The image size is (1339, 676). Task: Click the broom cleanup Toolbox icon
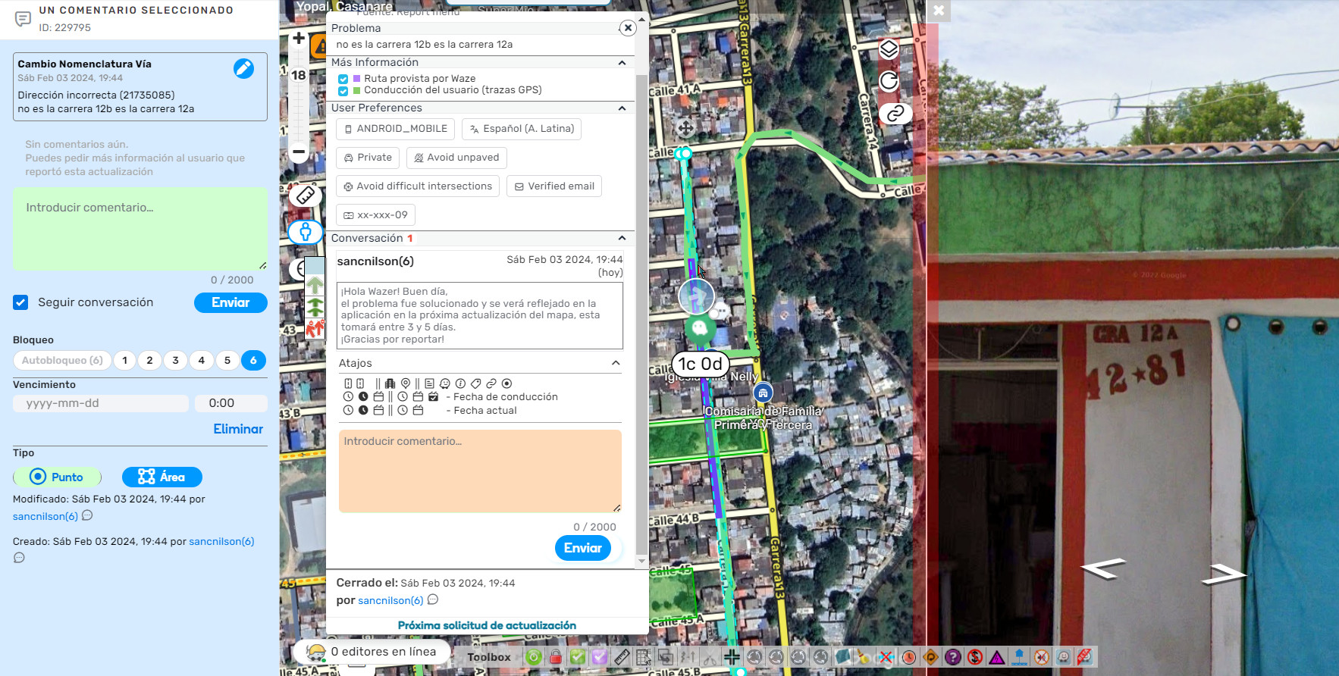tap(864, 657)
